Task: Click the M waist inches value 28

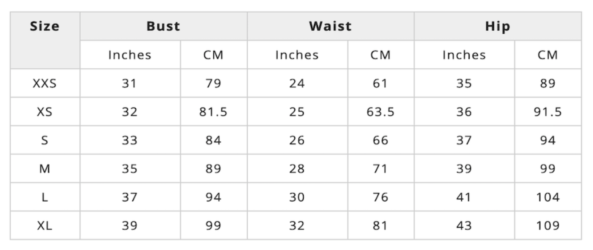Action: pyautogui.click(x=297, y=169)
